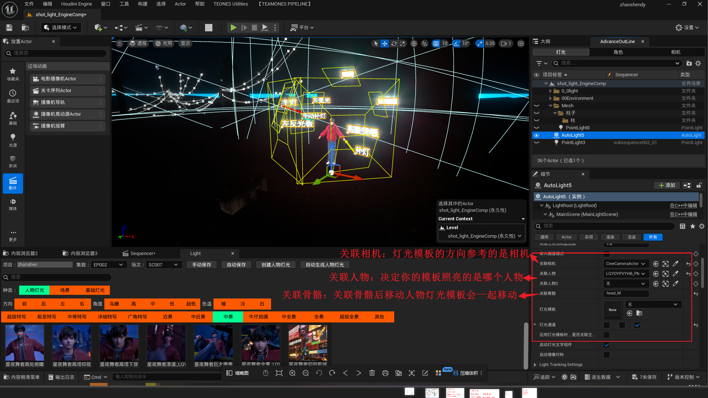Click delete trash icon in bottom toolbar

point(372,373)
